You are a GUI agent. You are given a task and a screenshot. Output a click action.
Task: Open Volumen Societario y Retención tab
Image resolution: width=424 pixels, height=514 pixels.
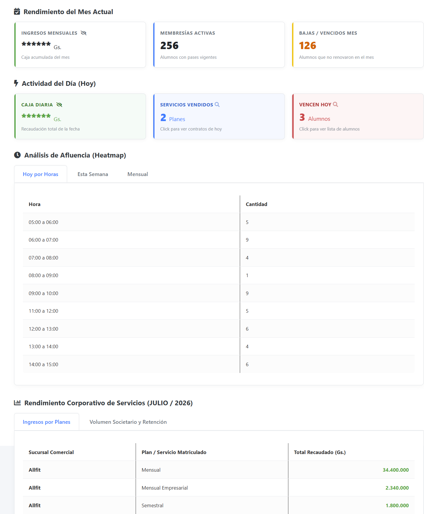click(128, 422)
